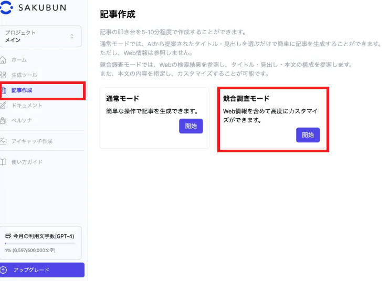Click the 1% (6,597/500,000文字) usage text

coord(30,250)
